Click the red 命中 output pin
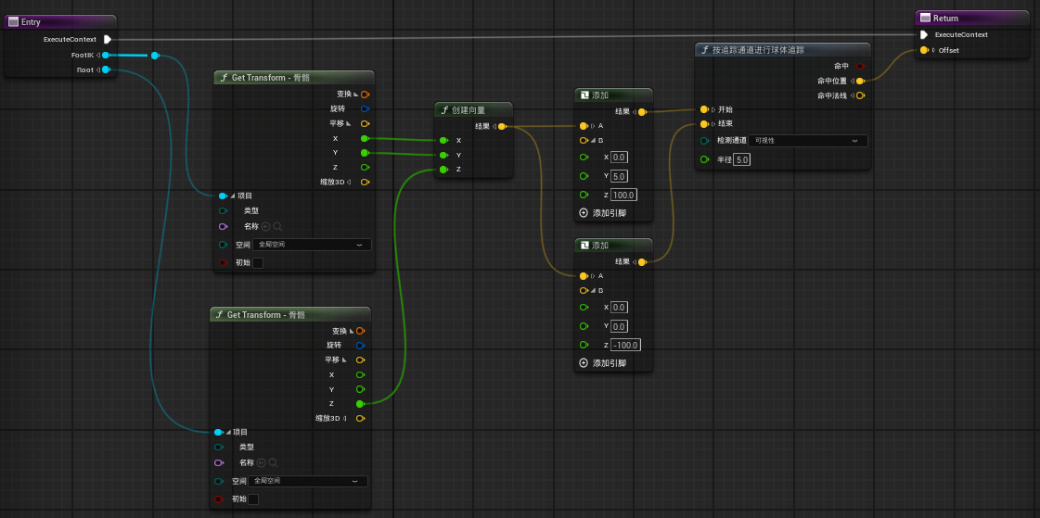The height and width of the screenshot is (518, 1040). pyautogui.click(x=860, y=66)
